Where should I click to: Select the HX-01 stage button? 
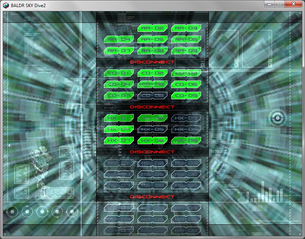click(119, 118)
